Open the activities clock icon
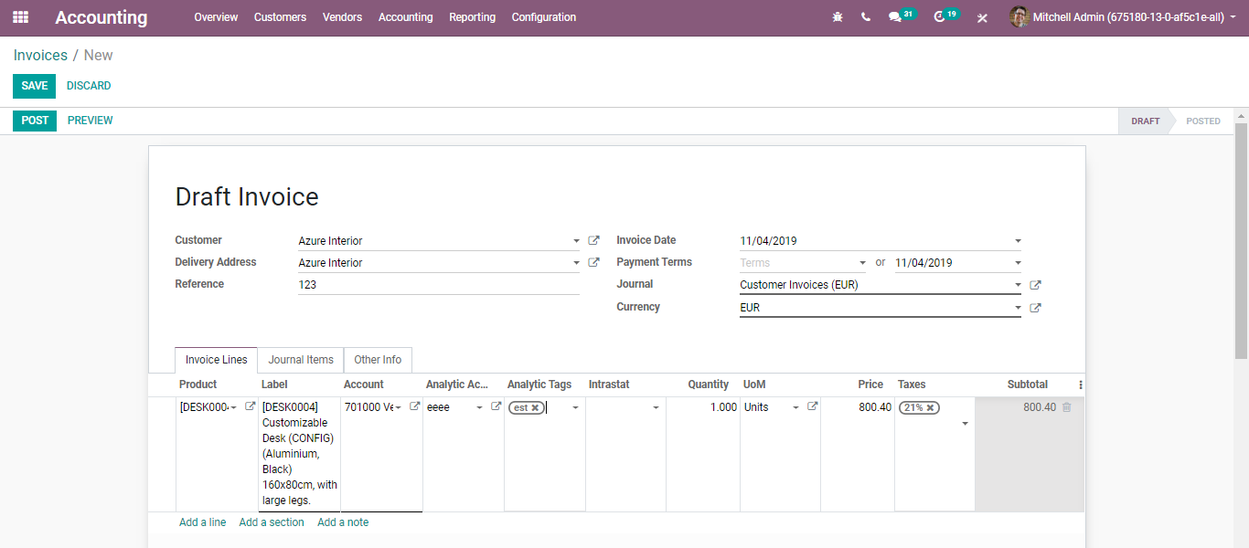 939,17
